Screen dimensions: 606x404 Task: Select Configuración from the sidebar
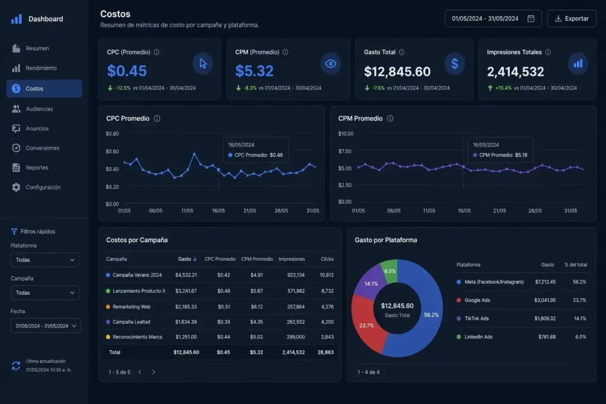click(x=43, y=187)
